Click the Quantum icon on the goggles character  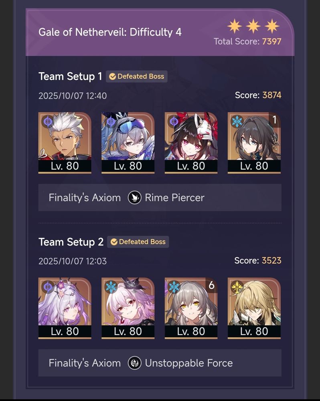(x=111, y=121)
